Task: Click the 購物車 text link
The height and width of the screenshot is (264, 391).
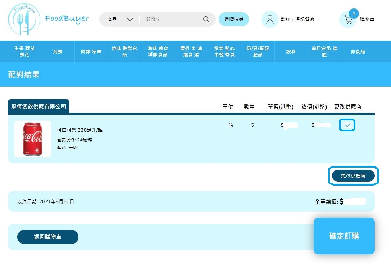Action: (367, 19)
